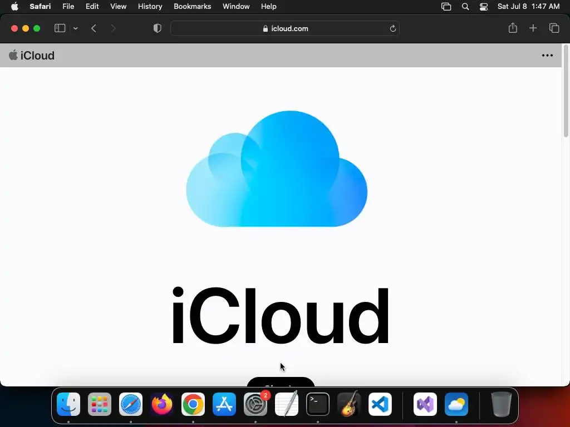The height and width of the screenshot is (427, 570).
Task: Open Visual Studio Code from the Dock
Action: pyautogui.click(x=380, y=404)
